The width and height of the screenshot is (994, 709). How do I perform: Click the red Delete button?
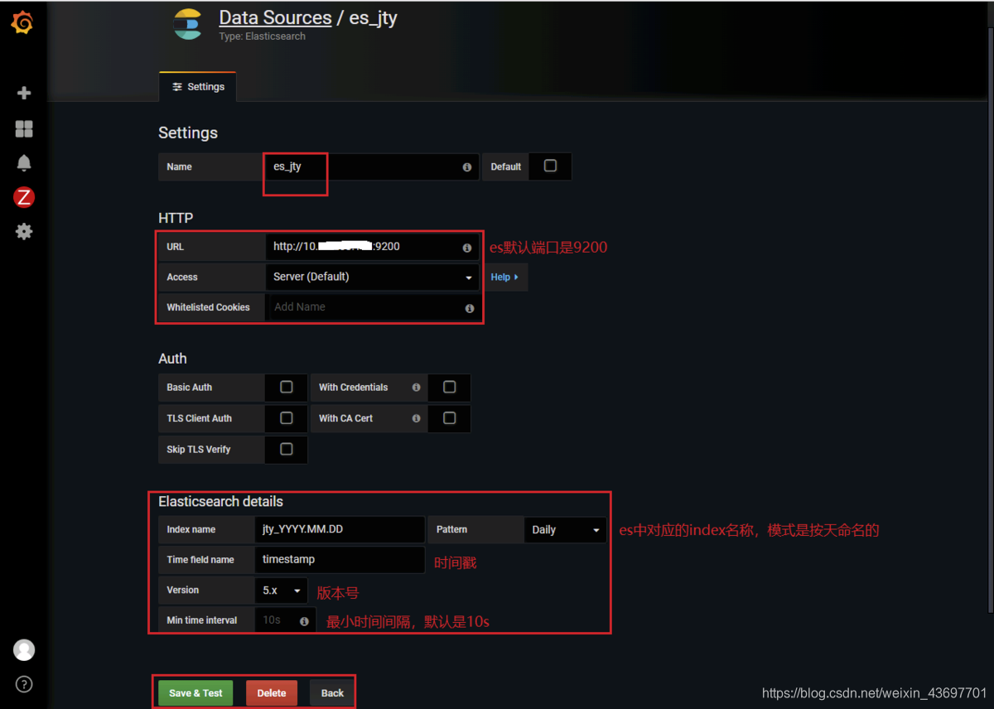(x=272, y=693)
